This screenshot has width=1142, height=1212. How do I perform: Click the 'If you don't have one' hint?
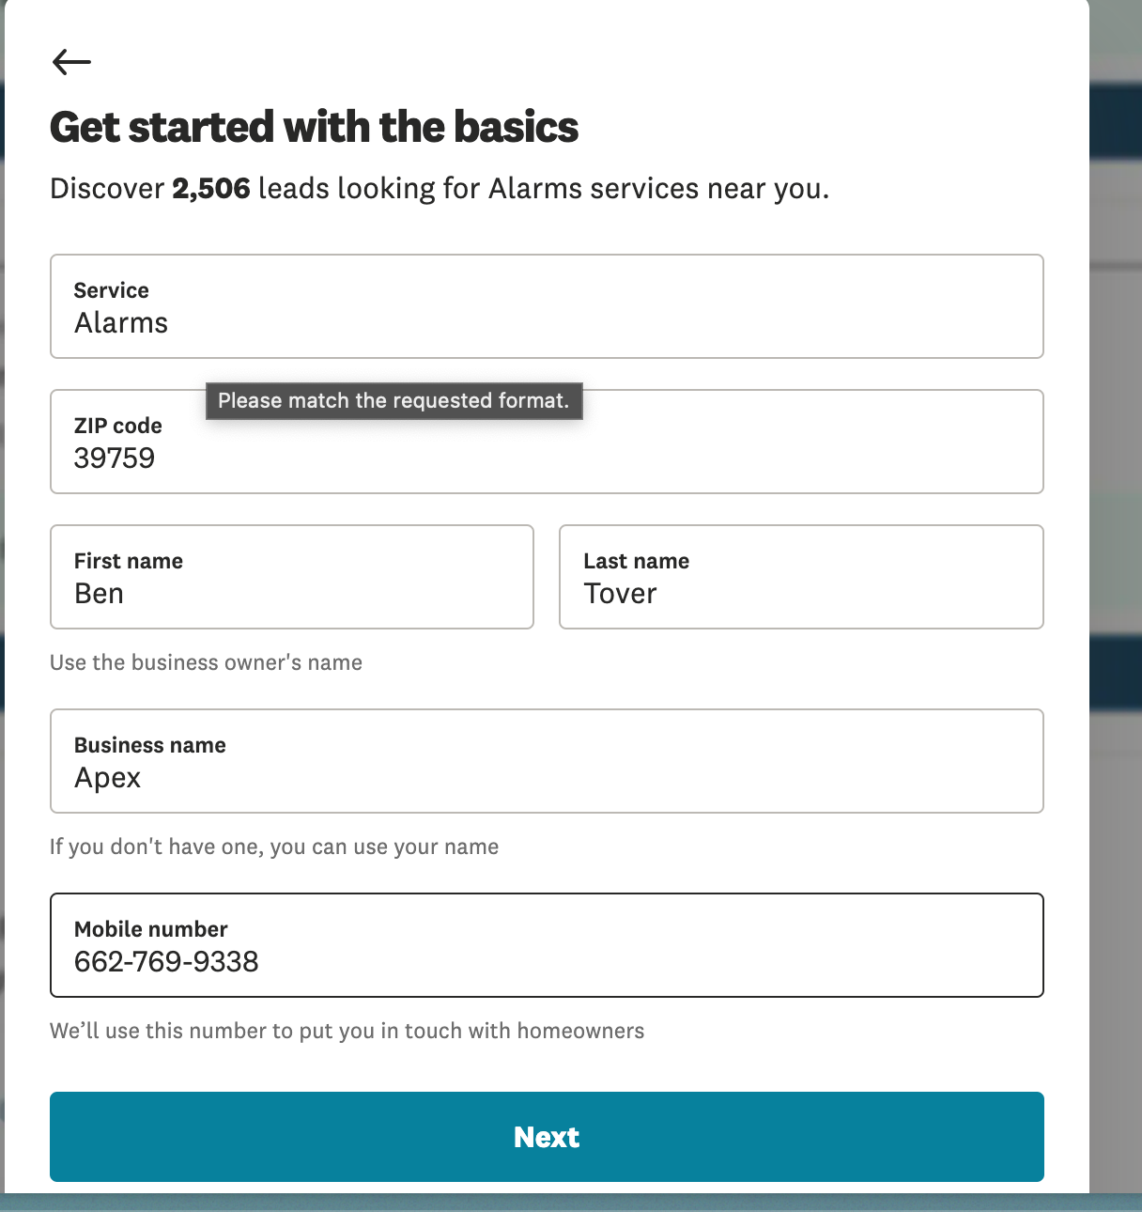(273, 847)
